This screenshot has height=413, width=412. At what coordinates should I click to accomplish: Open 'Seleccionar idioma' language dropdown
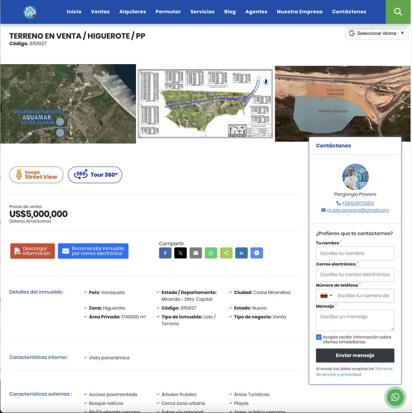point(376,33)
